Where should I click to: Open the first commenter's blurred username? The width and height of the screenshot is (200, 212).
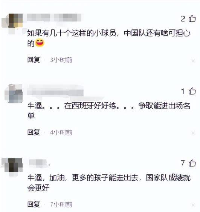pos(54,18)
